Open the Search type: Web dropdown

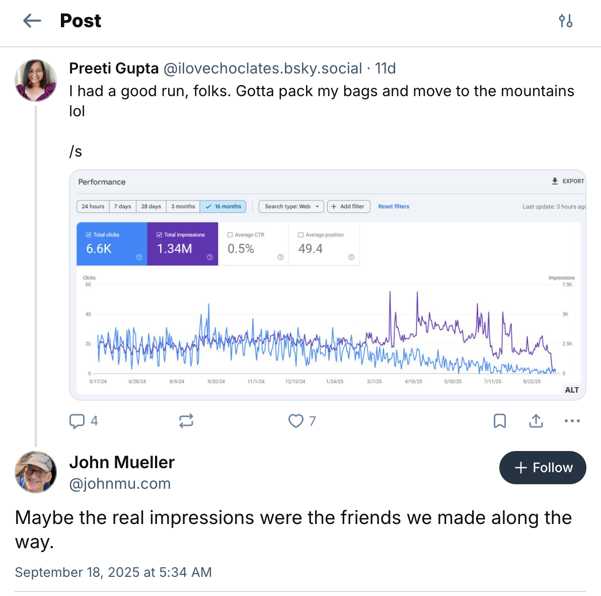(x=291, y=206)
